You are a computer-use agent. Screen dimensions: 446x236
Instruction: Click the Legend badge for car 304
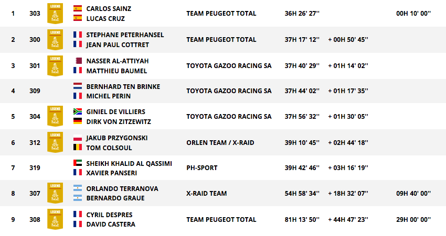55,116
